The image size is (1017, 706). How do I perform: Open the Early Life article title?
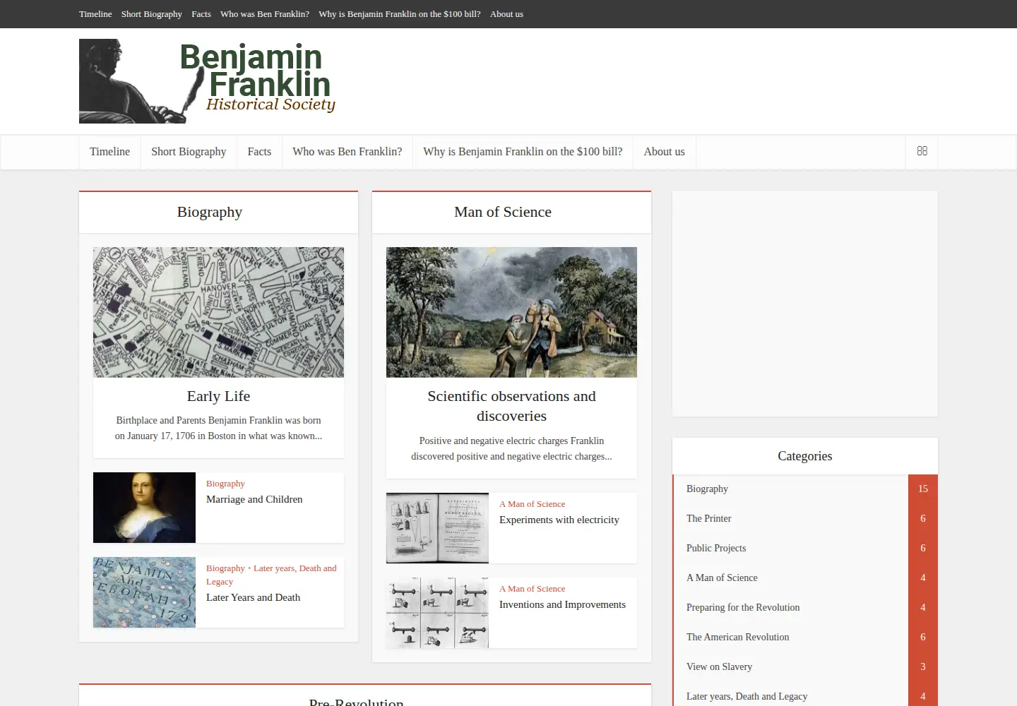(x=218, y=396)
